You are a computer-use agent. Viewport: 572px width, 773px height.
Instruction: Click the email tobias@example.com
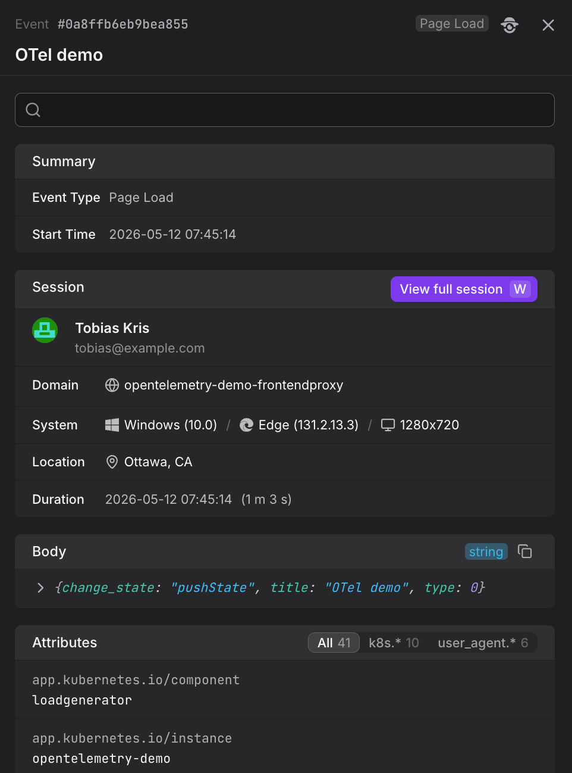(140, 348)
